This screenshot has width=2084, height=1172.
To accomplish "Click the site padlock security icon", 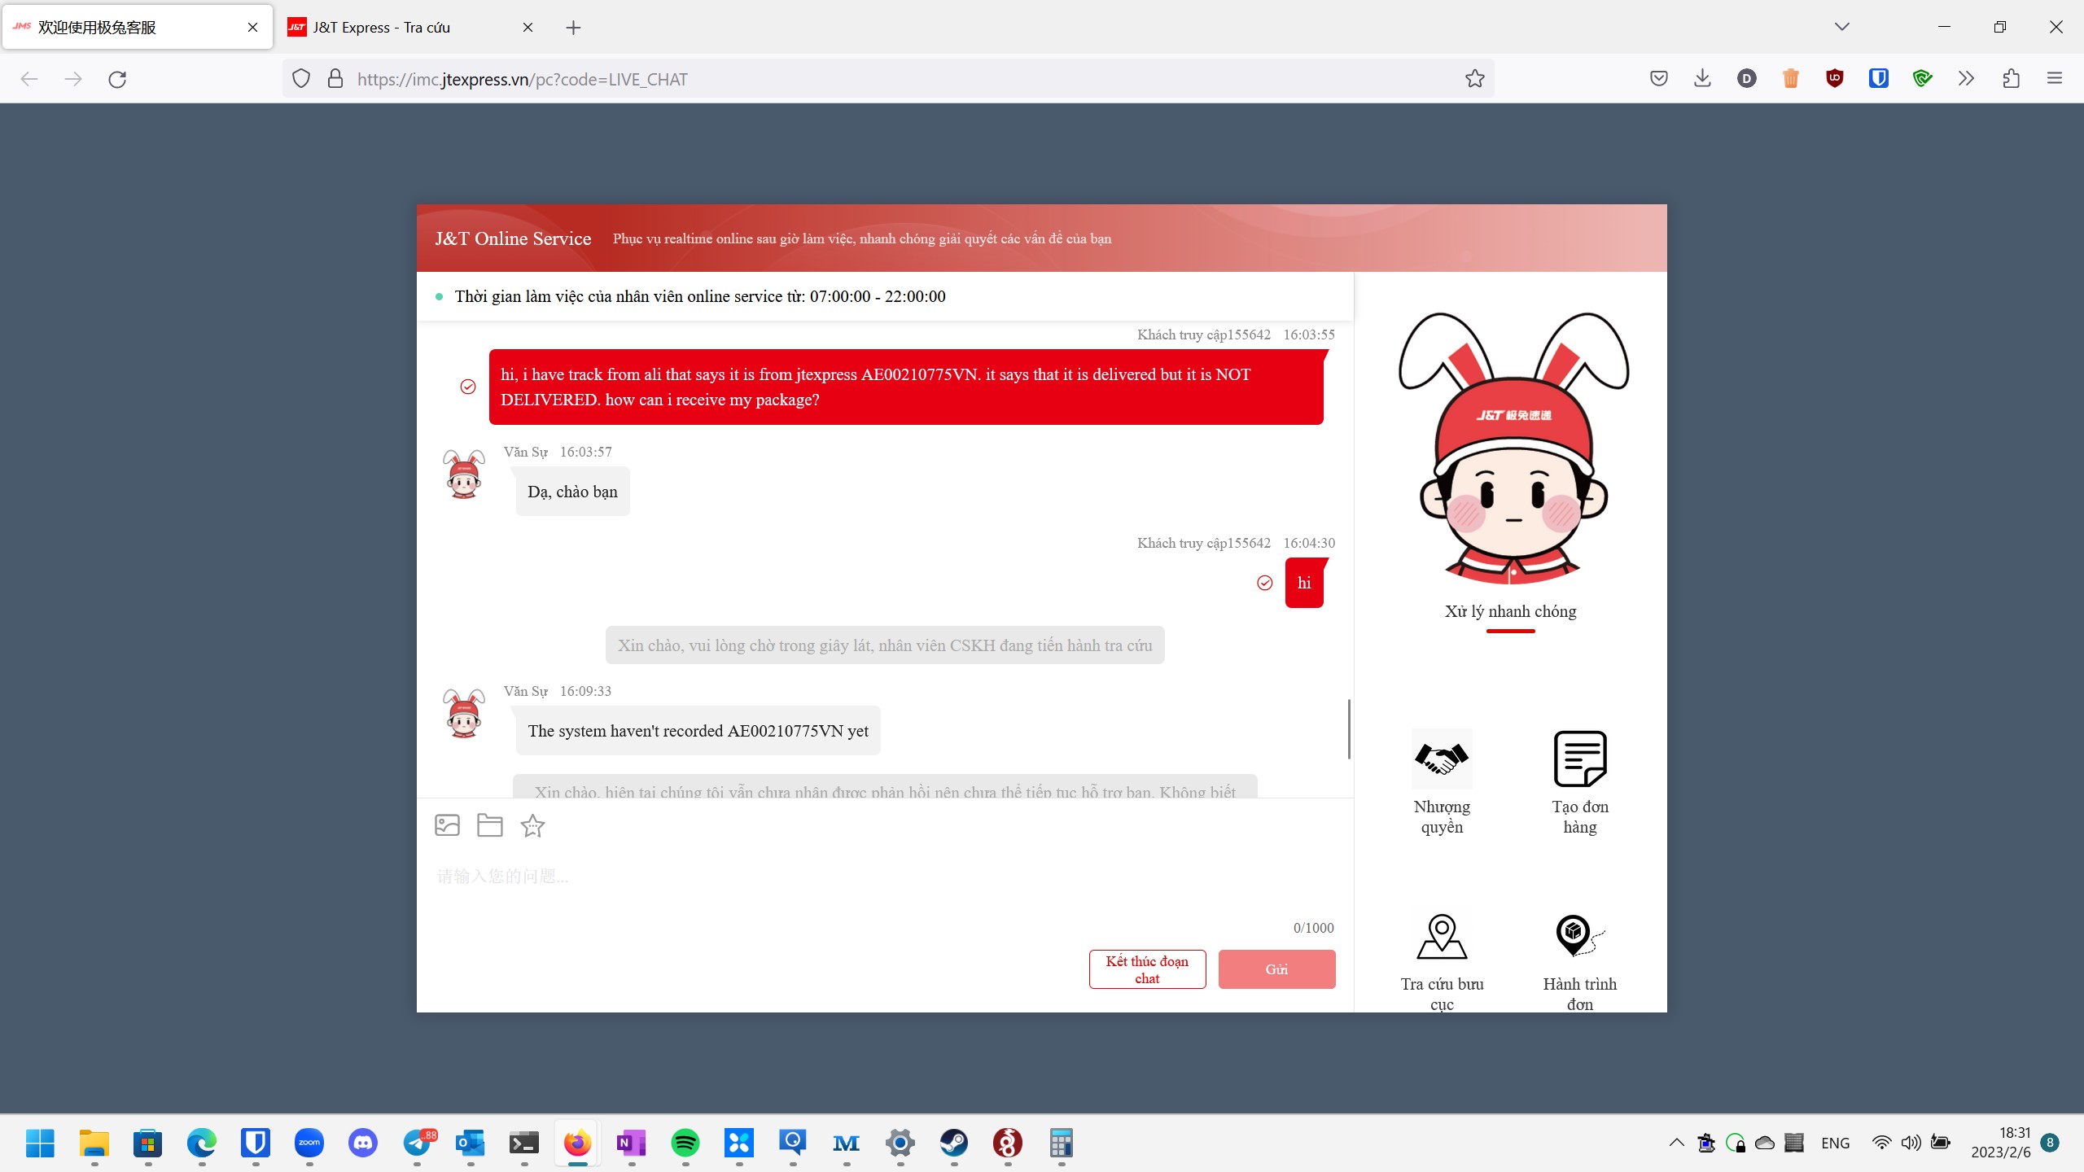I will (x=335, y=79).
